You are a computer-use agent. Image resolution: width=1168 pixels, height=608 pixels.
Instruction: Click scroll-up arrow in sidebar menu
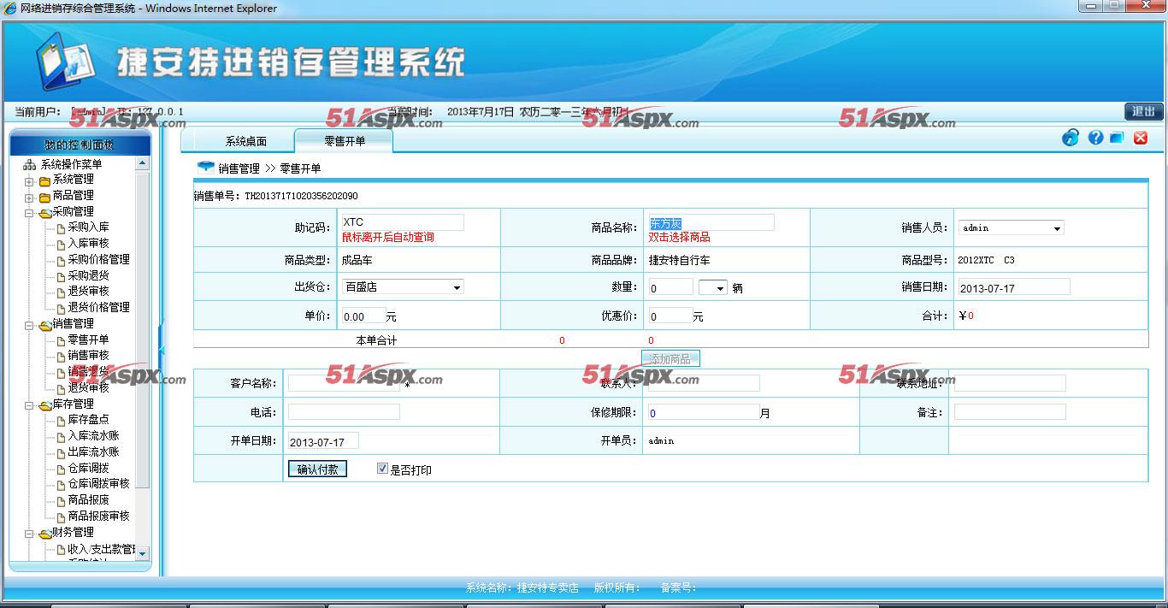(x=142, y=163)
